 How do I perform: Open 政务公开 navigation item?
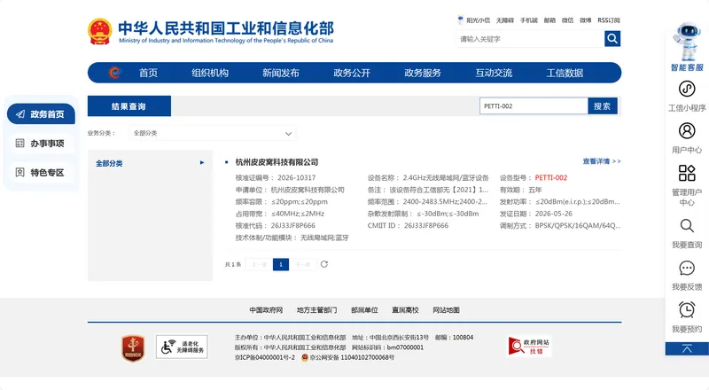coord(352,73)
